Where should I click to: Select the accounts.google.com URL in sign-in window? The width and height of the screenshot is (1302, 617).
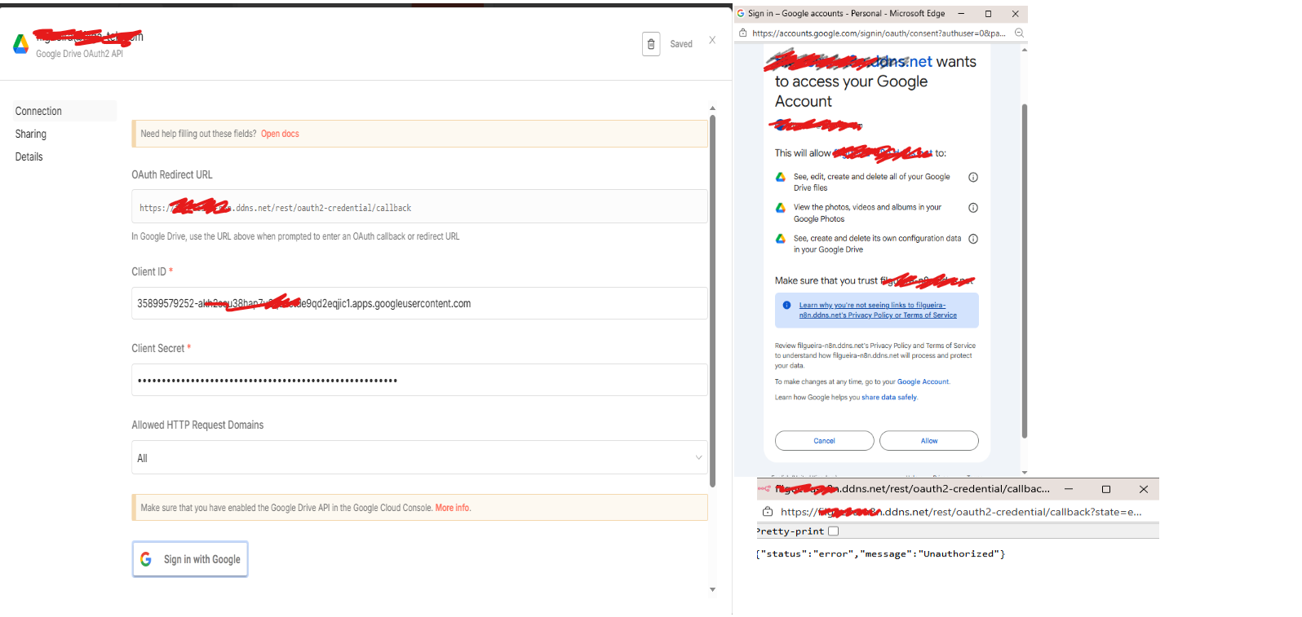tap(879, 33)
